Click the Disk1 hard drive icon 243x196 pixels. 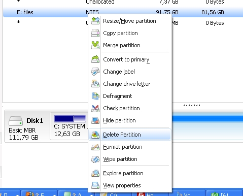click(16, 121)
